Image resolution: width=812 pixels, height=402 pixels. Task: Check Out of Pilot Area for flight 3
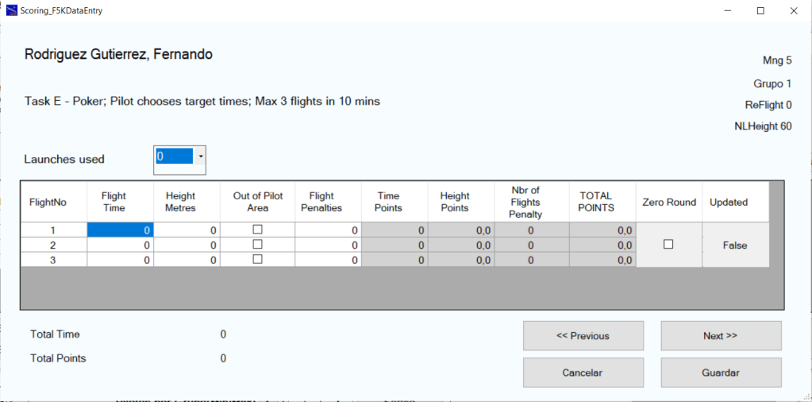tap(257, 259)
